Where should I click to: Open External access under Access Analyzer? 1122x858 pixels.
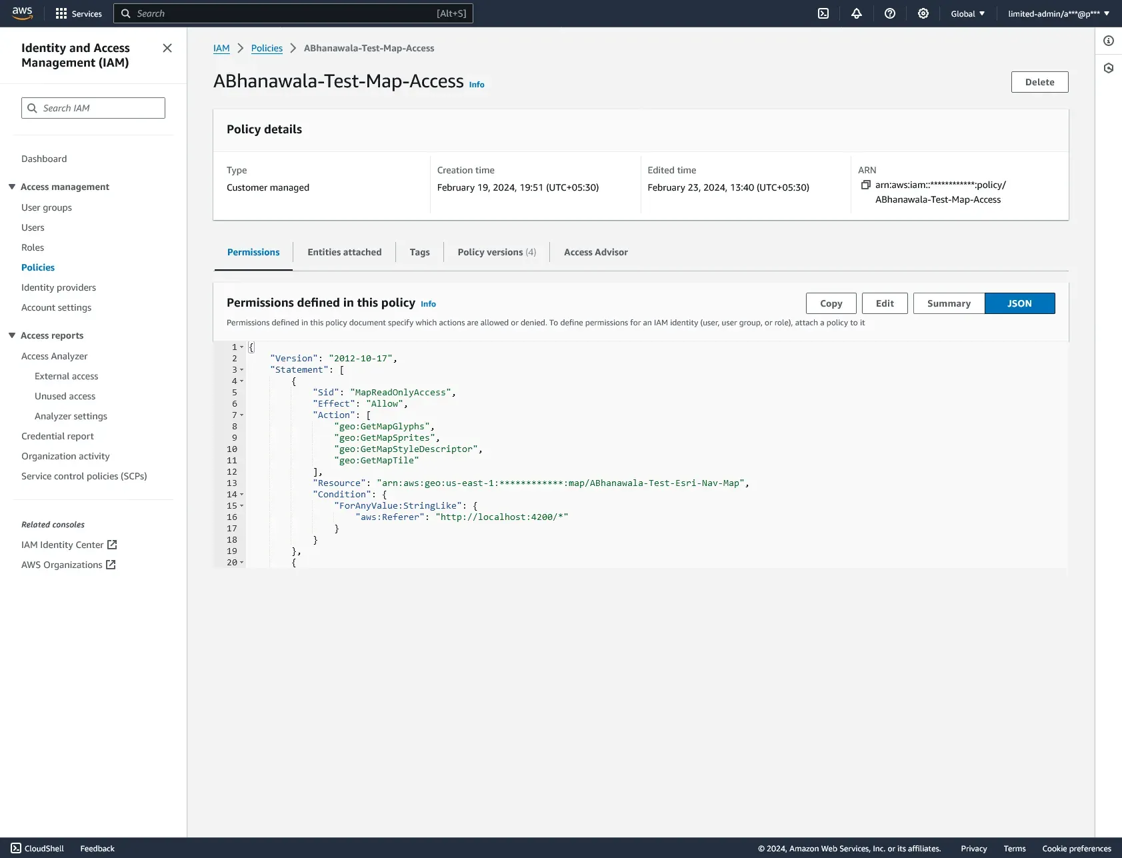67,376
